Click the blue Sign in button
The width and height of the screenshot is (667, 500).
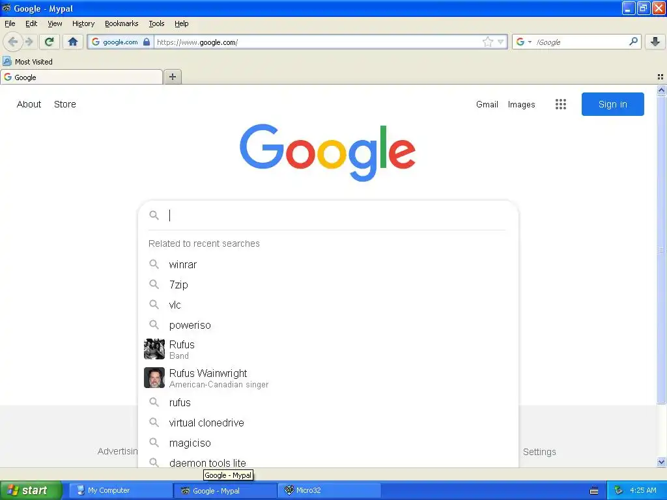612,104
